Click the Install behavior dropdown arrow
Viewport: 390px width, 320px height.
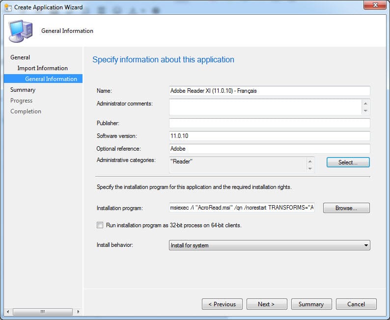pos(366,245)
